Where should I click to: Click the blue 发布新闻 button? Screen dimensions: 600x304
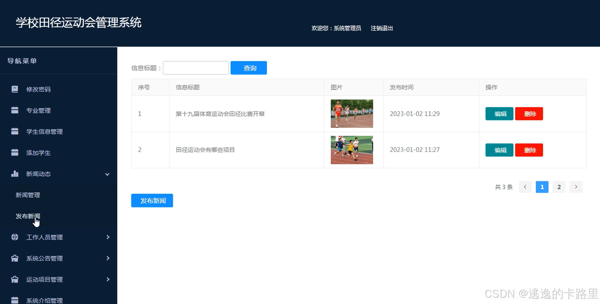click(152, 200)
